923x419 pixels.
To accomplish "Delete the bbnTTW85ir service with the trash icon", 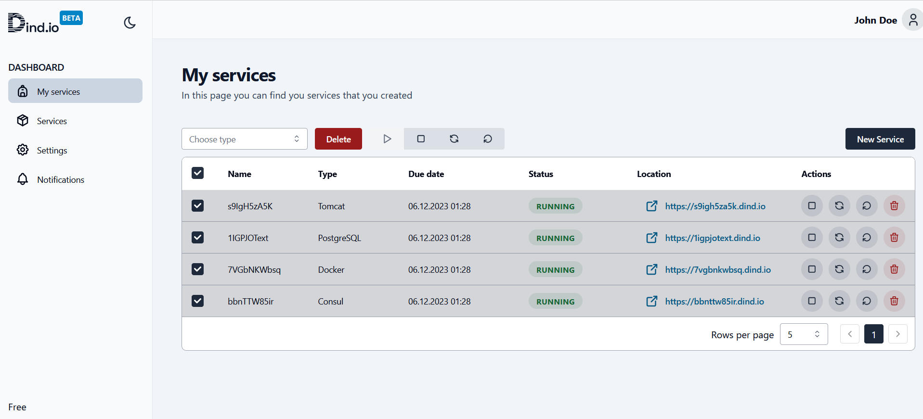I will [x=894, y=301].
